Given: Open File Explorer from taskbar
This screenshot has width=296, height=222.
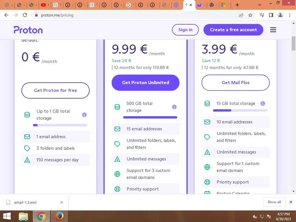Looking at the screenshot, I should (23, 216).
